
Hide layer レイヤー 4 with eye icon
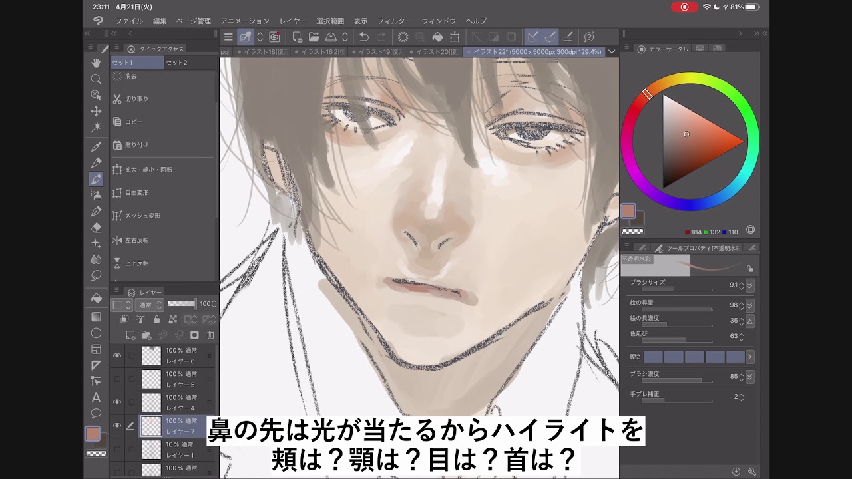[117, 402]
